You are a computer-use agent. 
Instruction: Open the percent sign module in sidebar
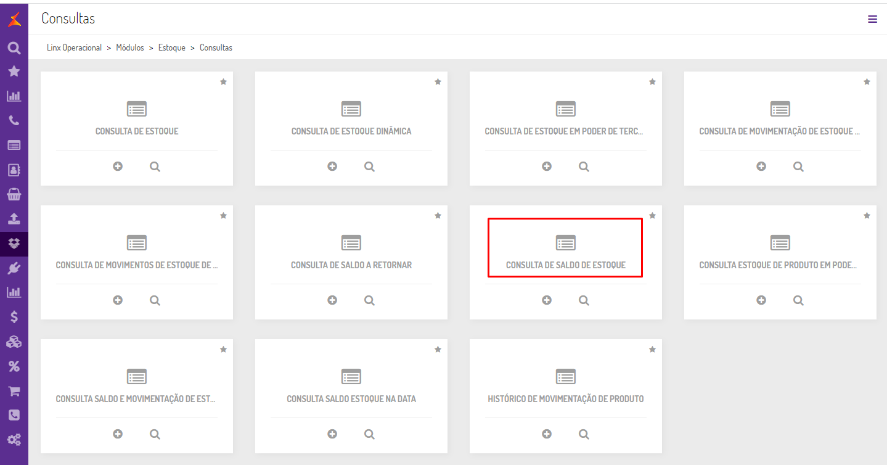pos(14,367)
